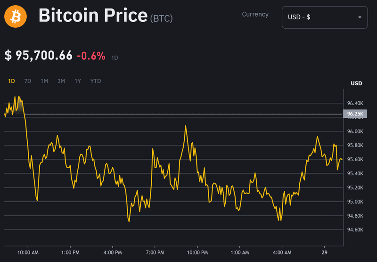Click the $ 95,700.66 current price
The width and height of the screenshot is (377, 262).
[39, 56]
